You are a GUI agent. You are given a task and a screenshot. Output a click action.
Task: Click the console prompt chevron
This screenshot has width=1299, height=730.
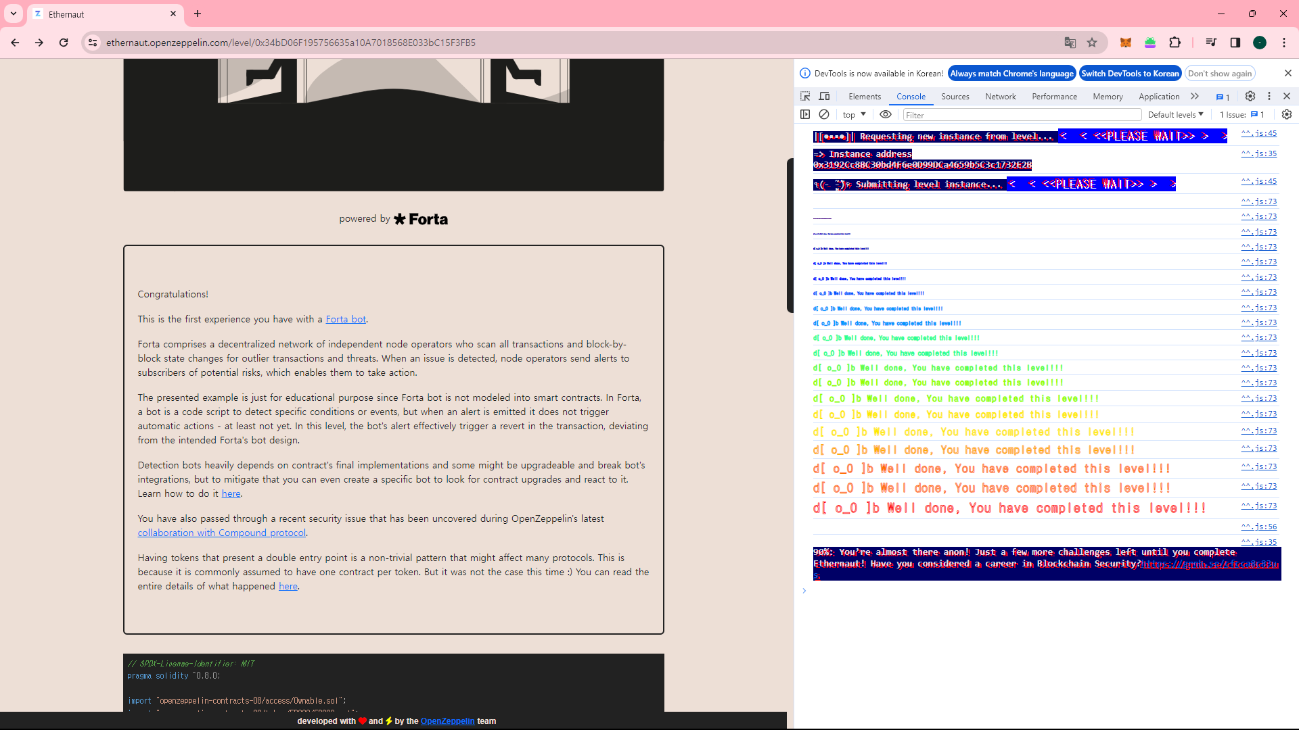pyautogui.click(x=804, y=591)
